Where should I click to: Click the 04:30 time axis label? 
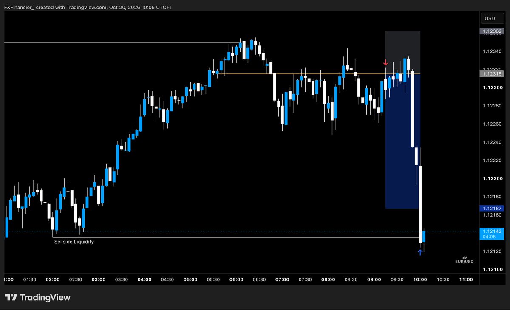click(167, 279)
